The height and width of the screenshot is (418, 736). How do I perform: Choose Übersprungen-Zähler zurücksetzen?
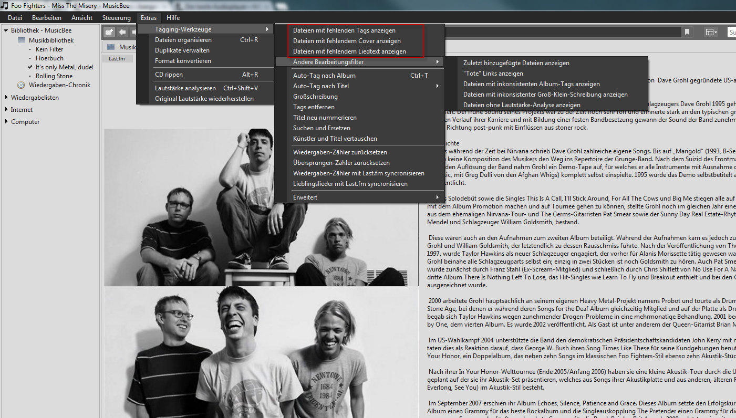coord(359,163)
